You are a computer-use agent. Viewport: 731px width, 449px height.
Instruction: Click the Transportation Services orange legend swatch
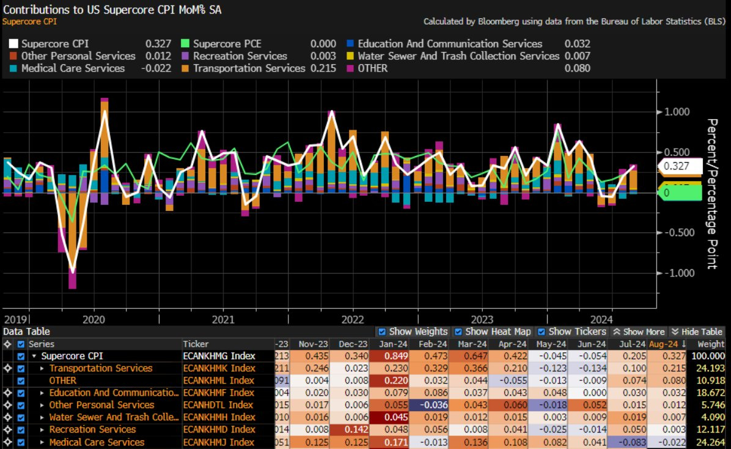click(x=185, y=68)
